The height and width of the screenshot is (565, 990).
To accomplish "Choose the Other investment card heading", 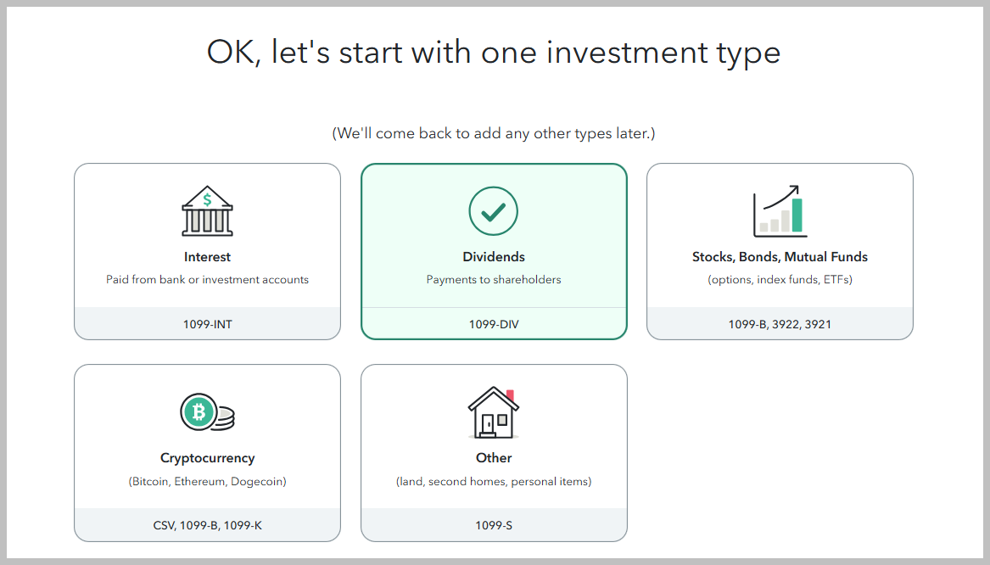I will coord(494,457).
